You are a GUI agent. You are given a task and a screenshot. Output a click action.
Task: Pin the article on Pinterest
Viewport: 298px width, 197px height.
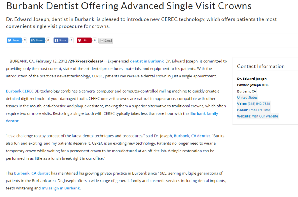click(x=84, y=41)
